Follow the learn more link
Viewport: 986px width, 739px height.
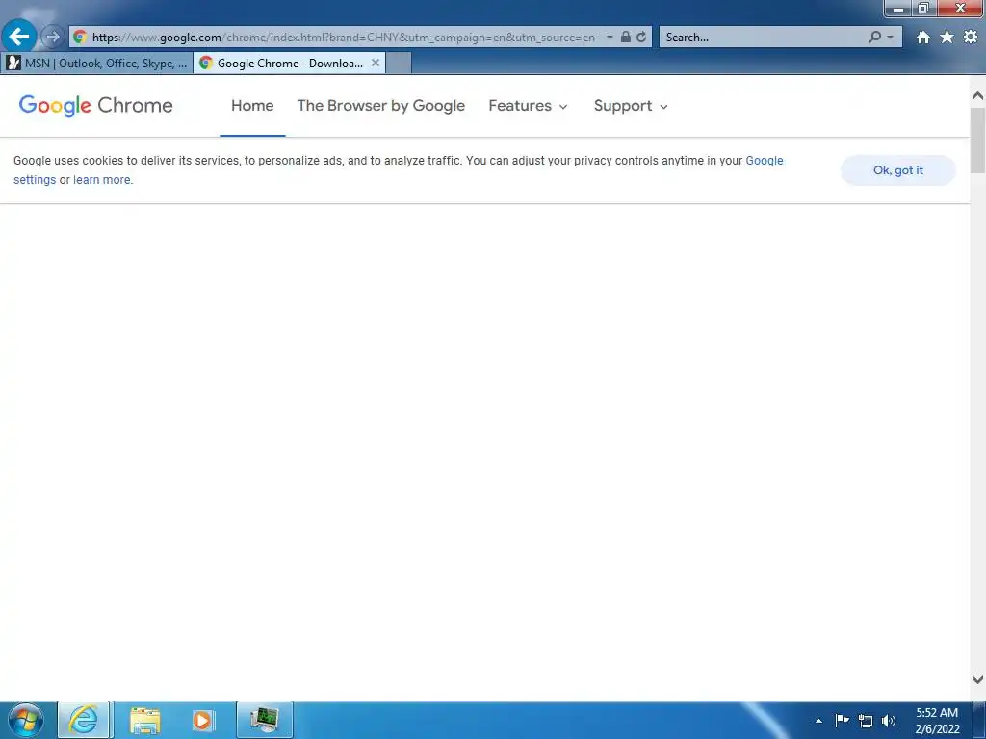coord(103,180)
